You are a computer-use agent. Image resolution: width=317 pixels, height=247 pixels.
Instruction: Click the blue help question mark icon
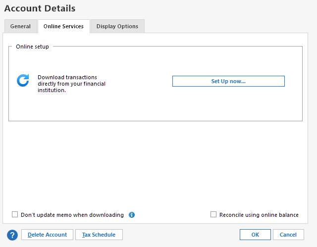click(13, 235)
